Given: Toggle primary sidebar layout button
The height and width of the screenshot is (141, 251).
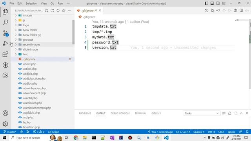Looking at the screenshot, I should (207, 4).
